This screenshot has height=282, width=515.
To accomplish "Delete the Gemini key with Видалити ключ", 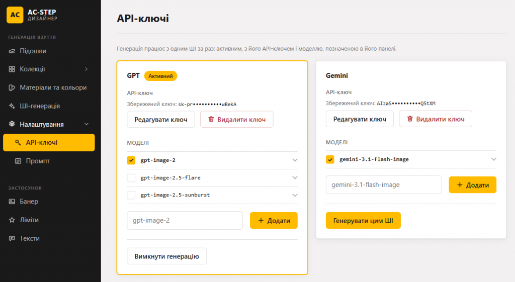I will coord(436,119).
